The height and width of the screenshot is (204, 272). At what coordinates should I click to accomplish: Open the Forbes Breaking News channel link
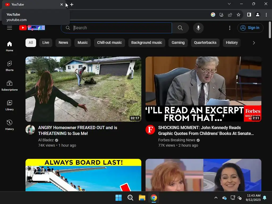(x=177, y=140)
